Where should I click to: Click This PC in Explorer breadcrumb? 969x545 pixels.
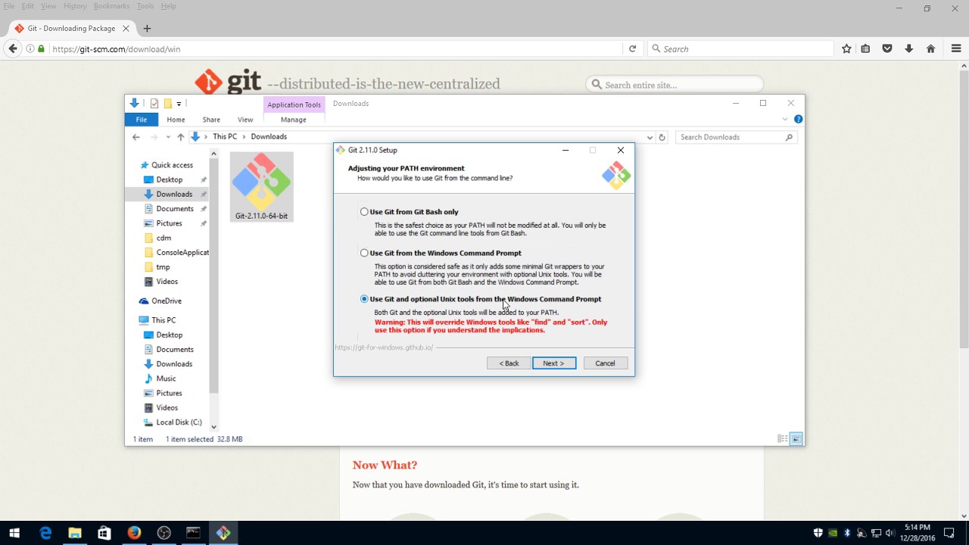[224, 137]
